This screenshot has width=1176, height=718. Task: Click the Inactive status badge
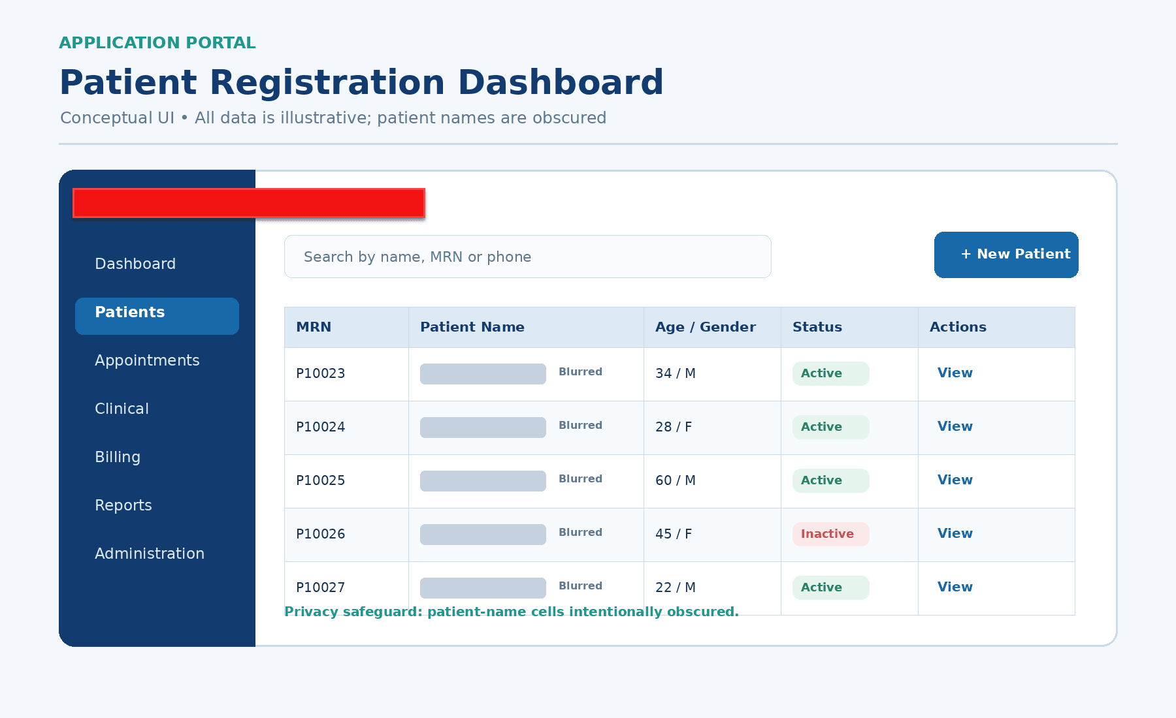point(830,534)
